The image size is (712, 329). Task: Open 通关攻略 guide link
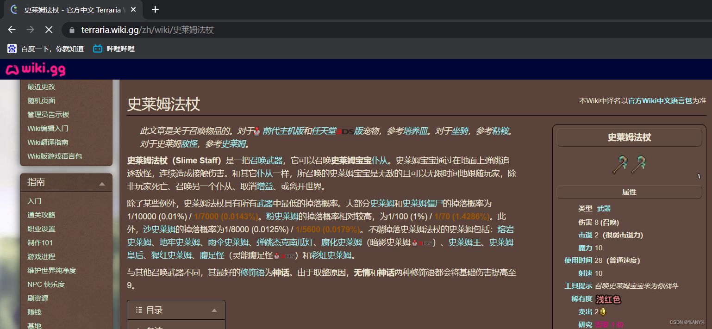click(x=41, y=215)
